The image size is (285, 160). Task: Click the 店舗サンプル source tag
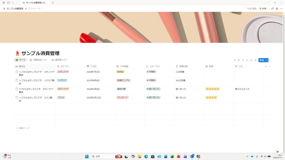(123, 80)
